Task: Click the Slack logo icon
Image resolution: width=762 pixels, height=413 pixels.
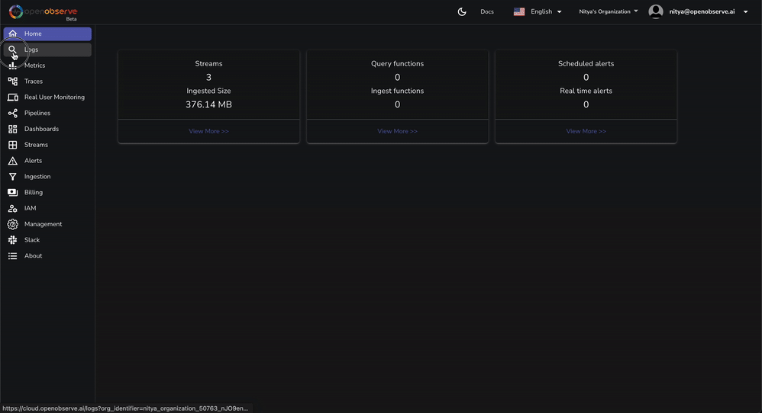Action: coord(13,240)
